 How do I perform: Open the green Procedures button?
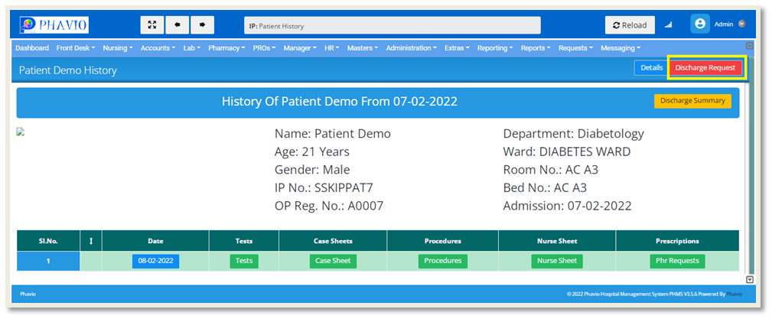(x=443, y=261)
